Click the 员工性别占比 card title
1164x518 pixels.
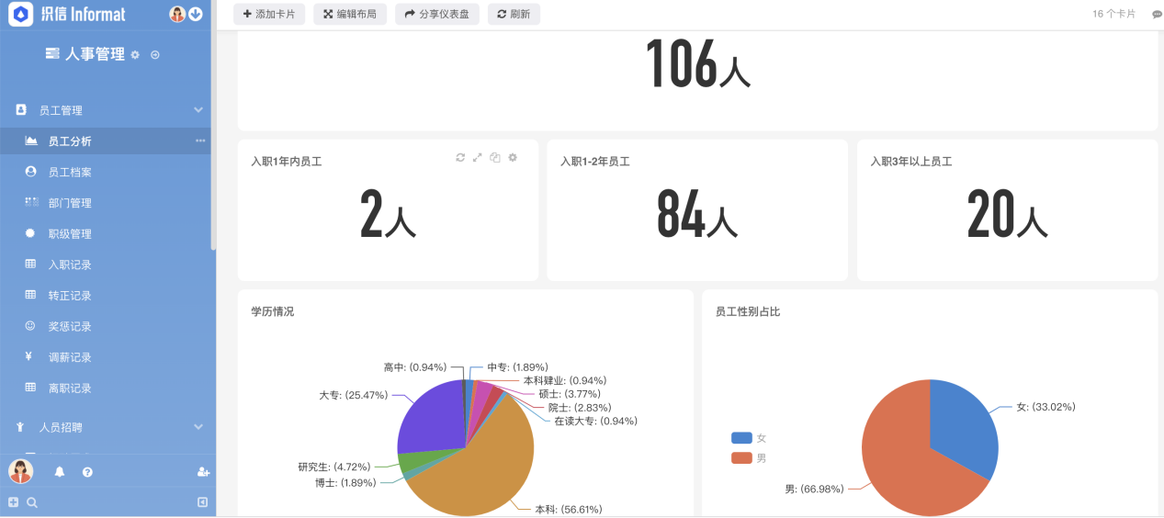pyautogui.click(x=748, y=312)
